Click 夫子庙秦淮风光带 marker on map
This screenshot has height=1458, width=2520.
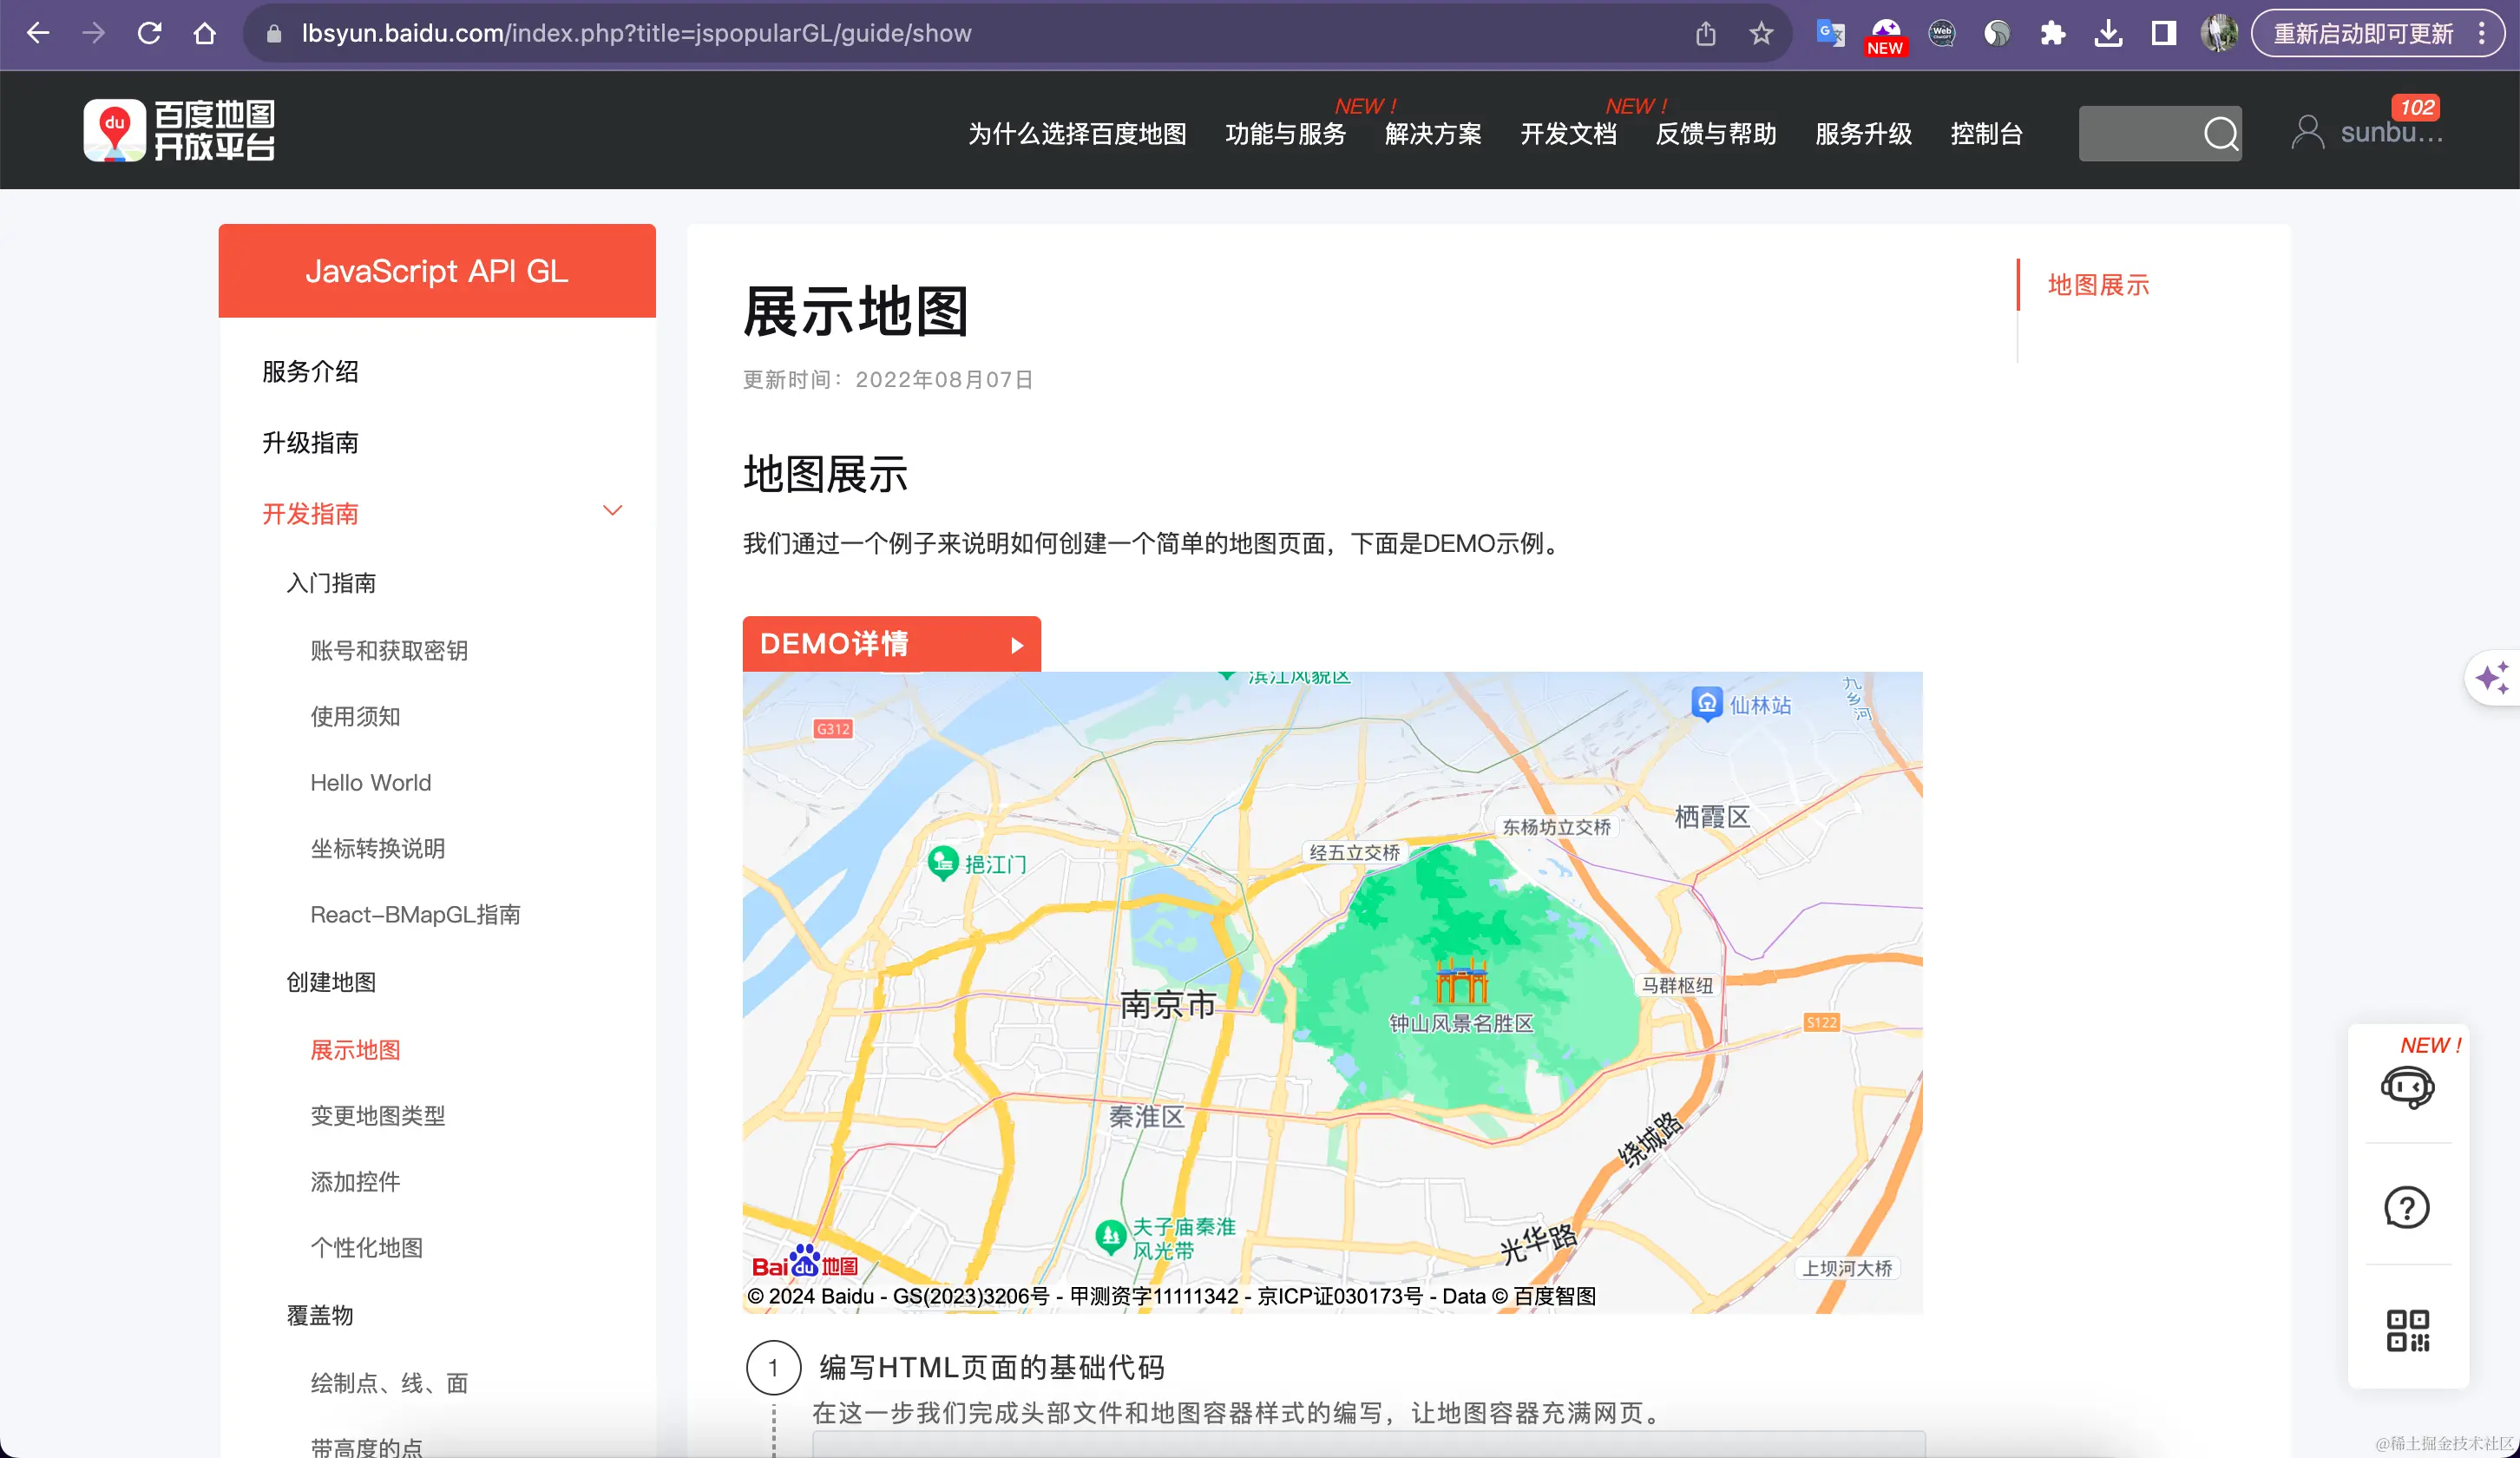[x=1111, y=1237]
